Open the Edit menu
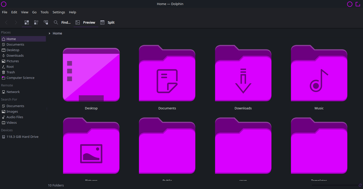Image resolution: width=363 pixels, height=189 pixels. 14,12
